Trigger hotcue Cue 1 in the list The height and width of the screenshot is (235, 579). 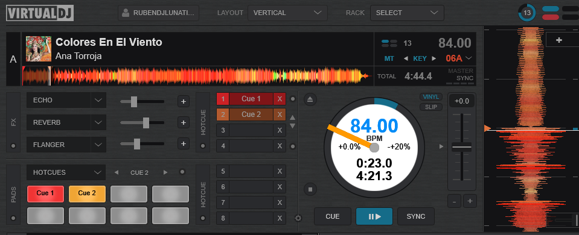tap(251, 99)
